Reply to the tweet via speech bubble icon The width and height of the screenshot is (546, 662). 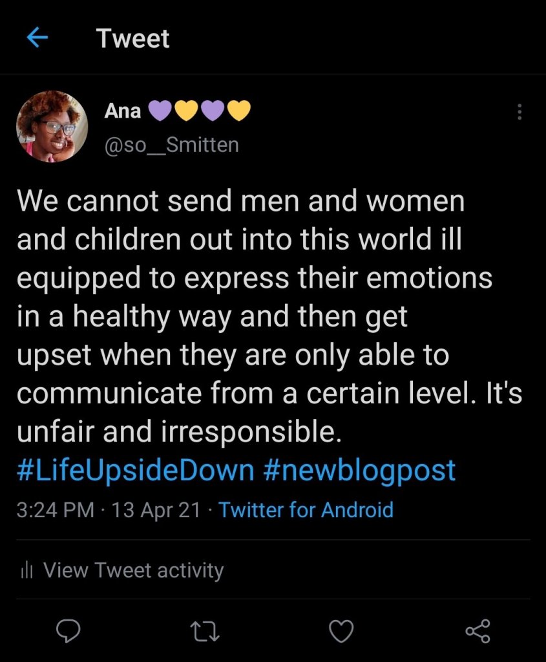click(68, 630)
